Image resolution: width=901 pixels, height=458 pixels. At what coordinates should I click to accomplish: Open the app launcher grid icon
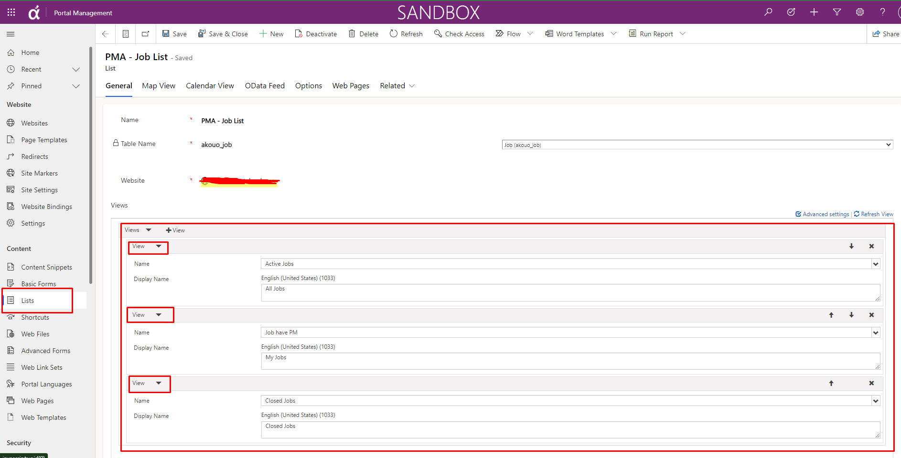click(x=11, y=12)
